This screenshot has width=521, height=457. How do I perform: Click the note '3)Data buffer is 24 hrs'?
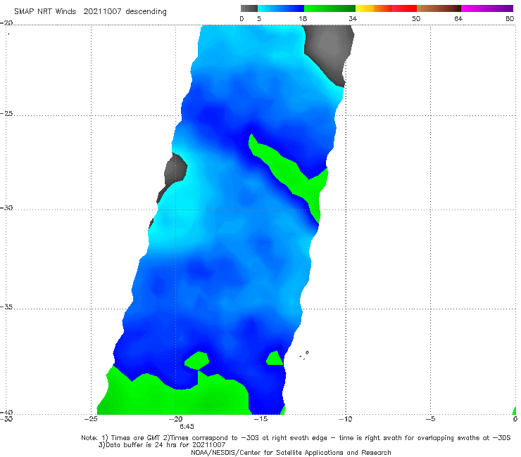click(162, 445)
